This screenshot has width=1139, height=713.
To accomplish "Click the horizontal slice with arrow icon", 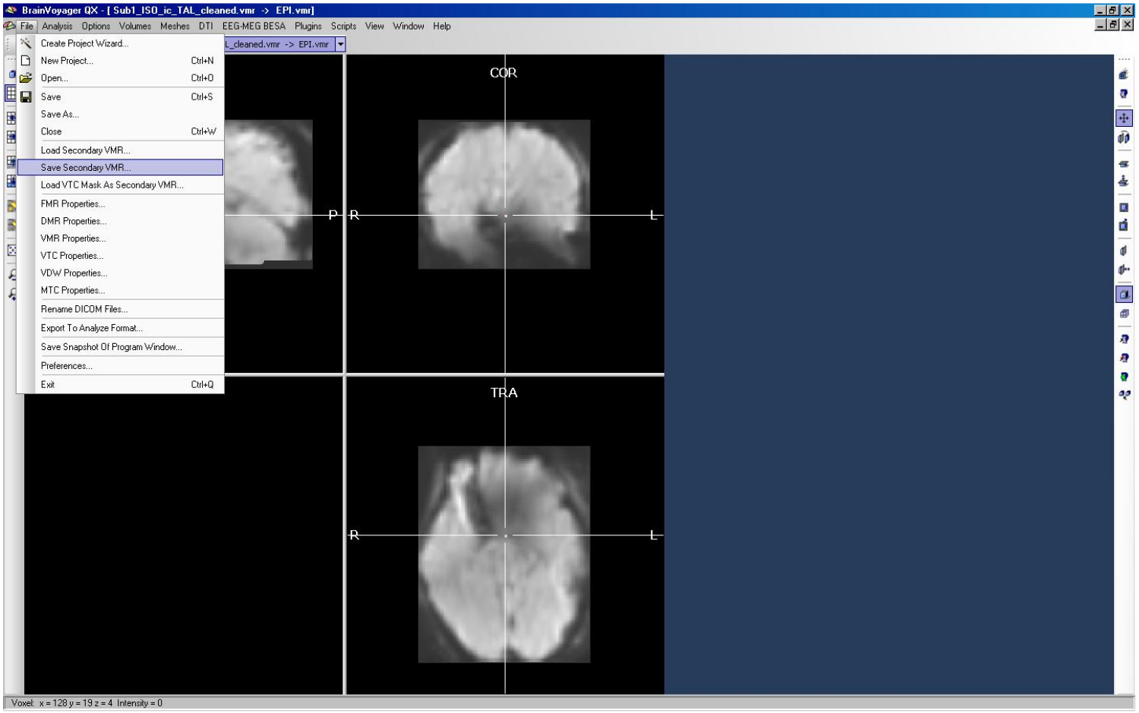I will pos(1124,181).
